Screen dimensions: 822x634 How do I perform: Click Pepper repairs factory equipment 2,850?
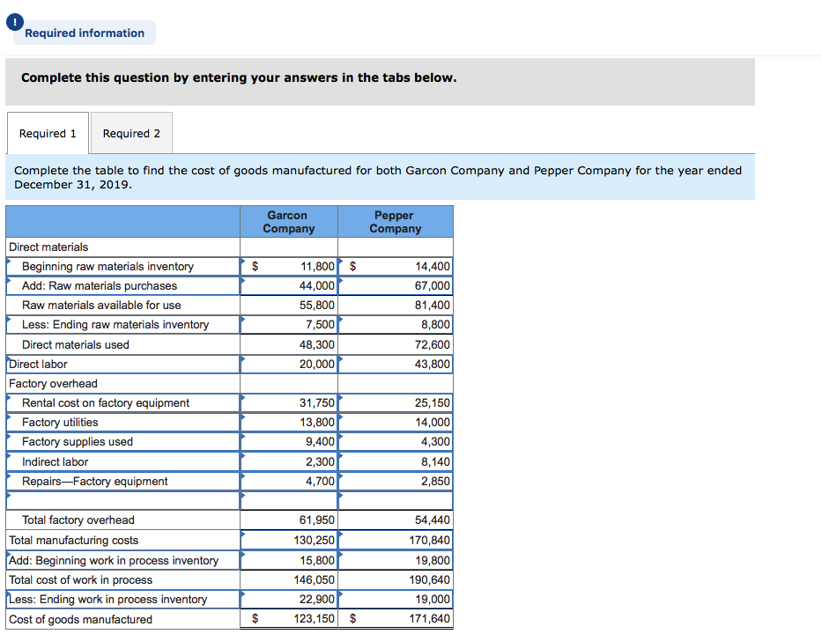point(396,481)
